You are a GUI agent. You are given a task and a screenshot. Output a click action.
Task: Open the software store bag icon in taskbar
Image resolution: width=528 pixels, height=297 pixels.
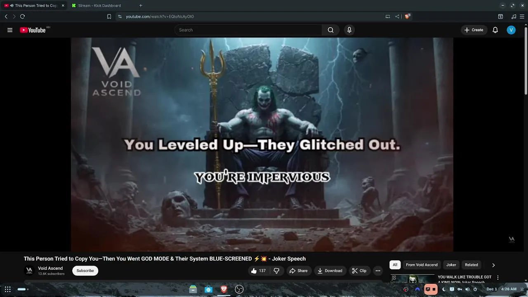point(208,290)
